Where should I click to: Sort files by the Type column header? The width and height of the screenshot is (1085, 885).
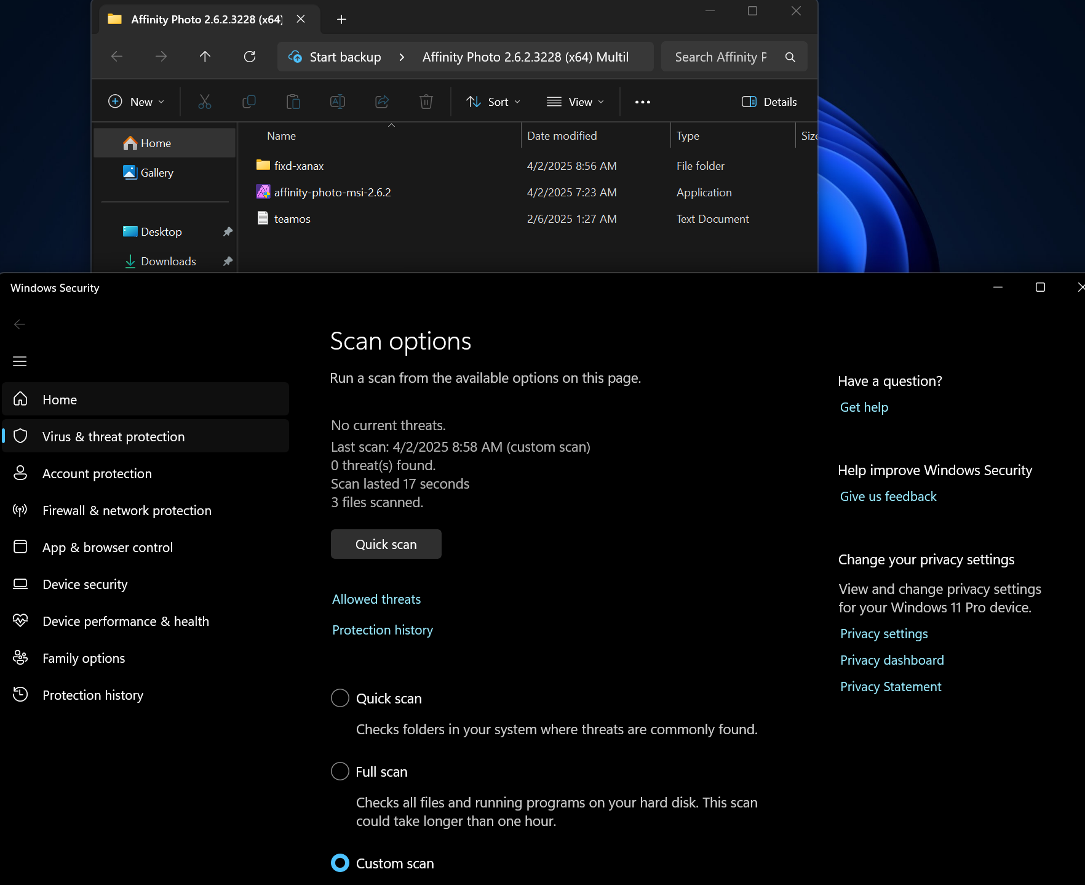(x=688, y=136)
